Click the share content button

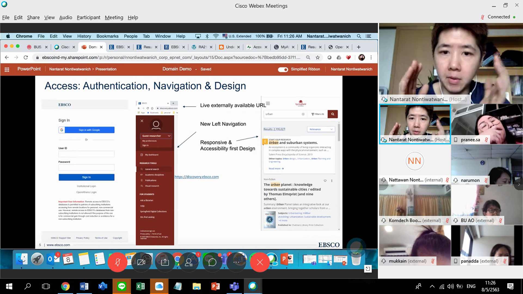pos(165,262)
